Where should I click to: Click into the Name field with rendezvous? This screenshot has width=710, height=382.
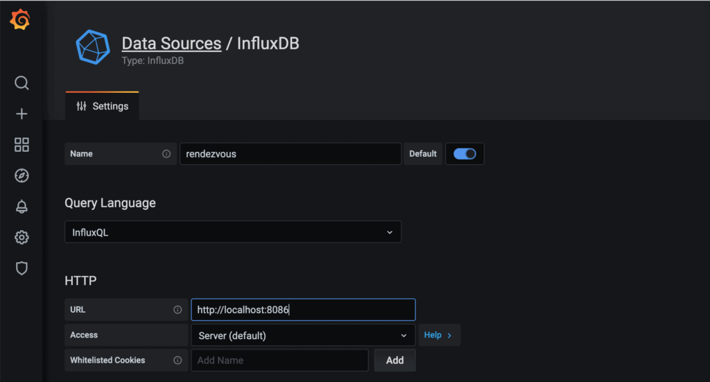291,154
